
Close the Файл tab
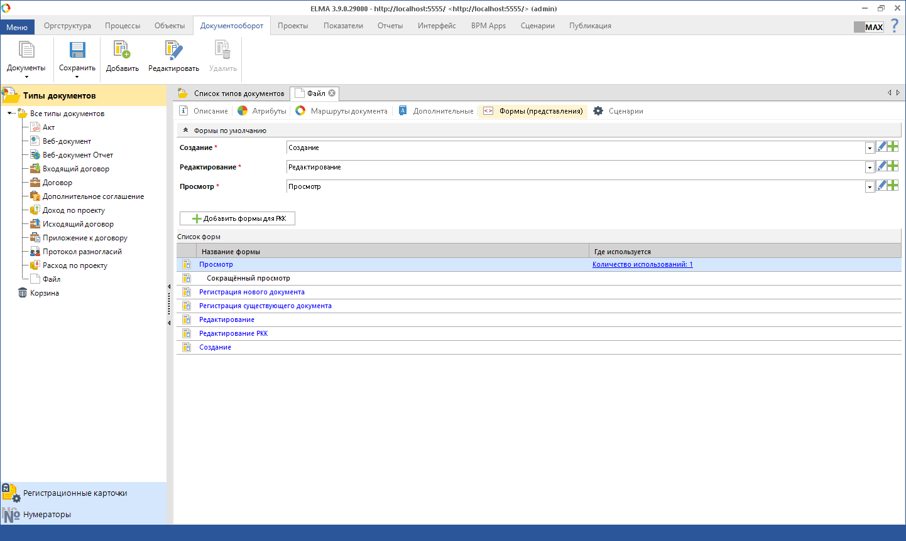[332, 94]
